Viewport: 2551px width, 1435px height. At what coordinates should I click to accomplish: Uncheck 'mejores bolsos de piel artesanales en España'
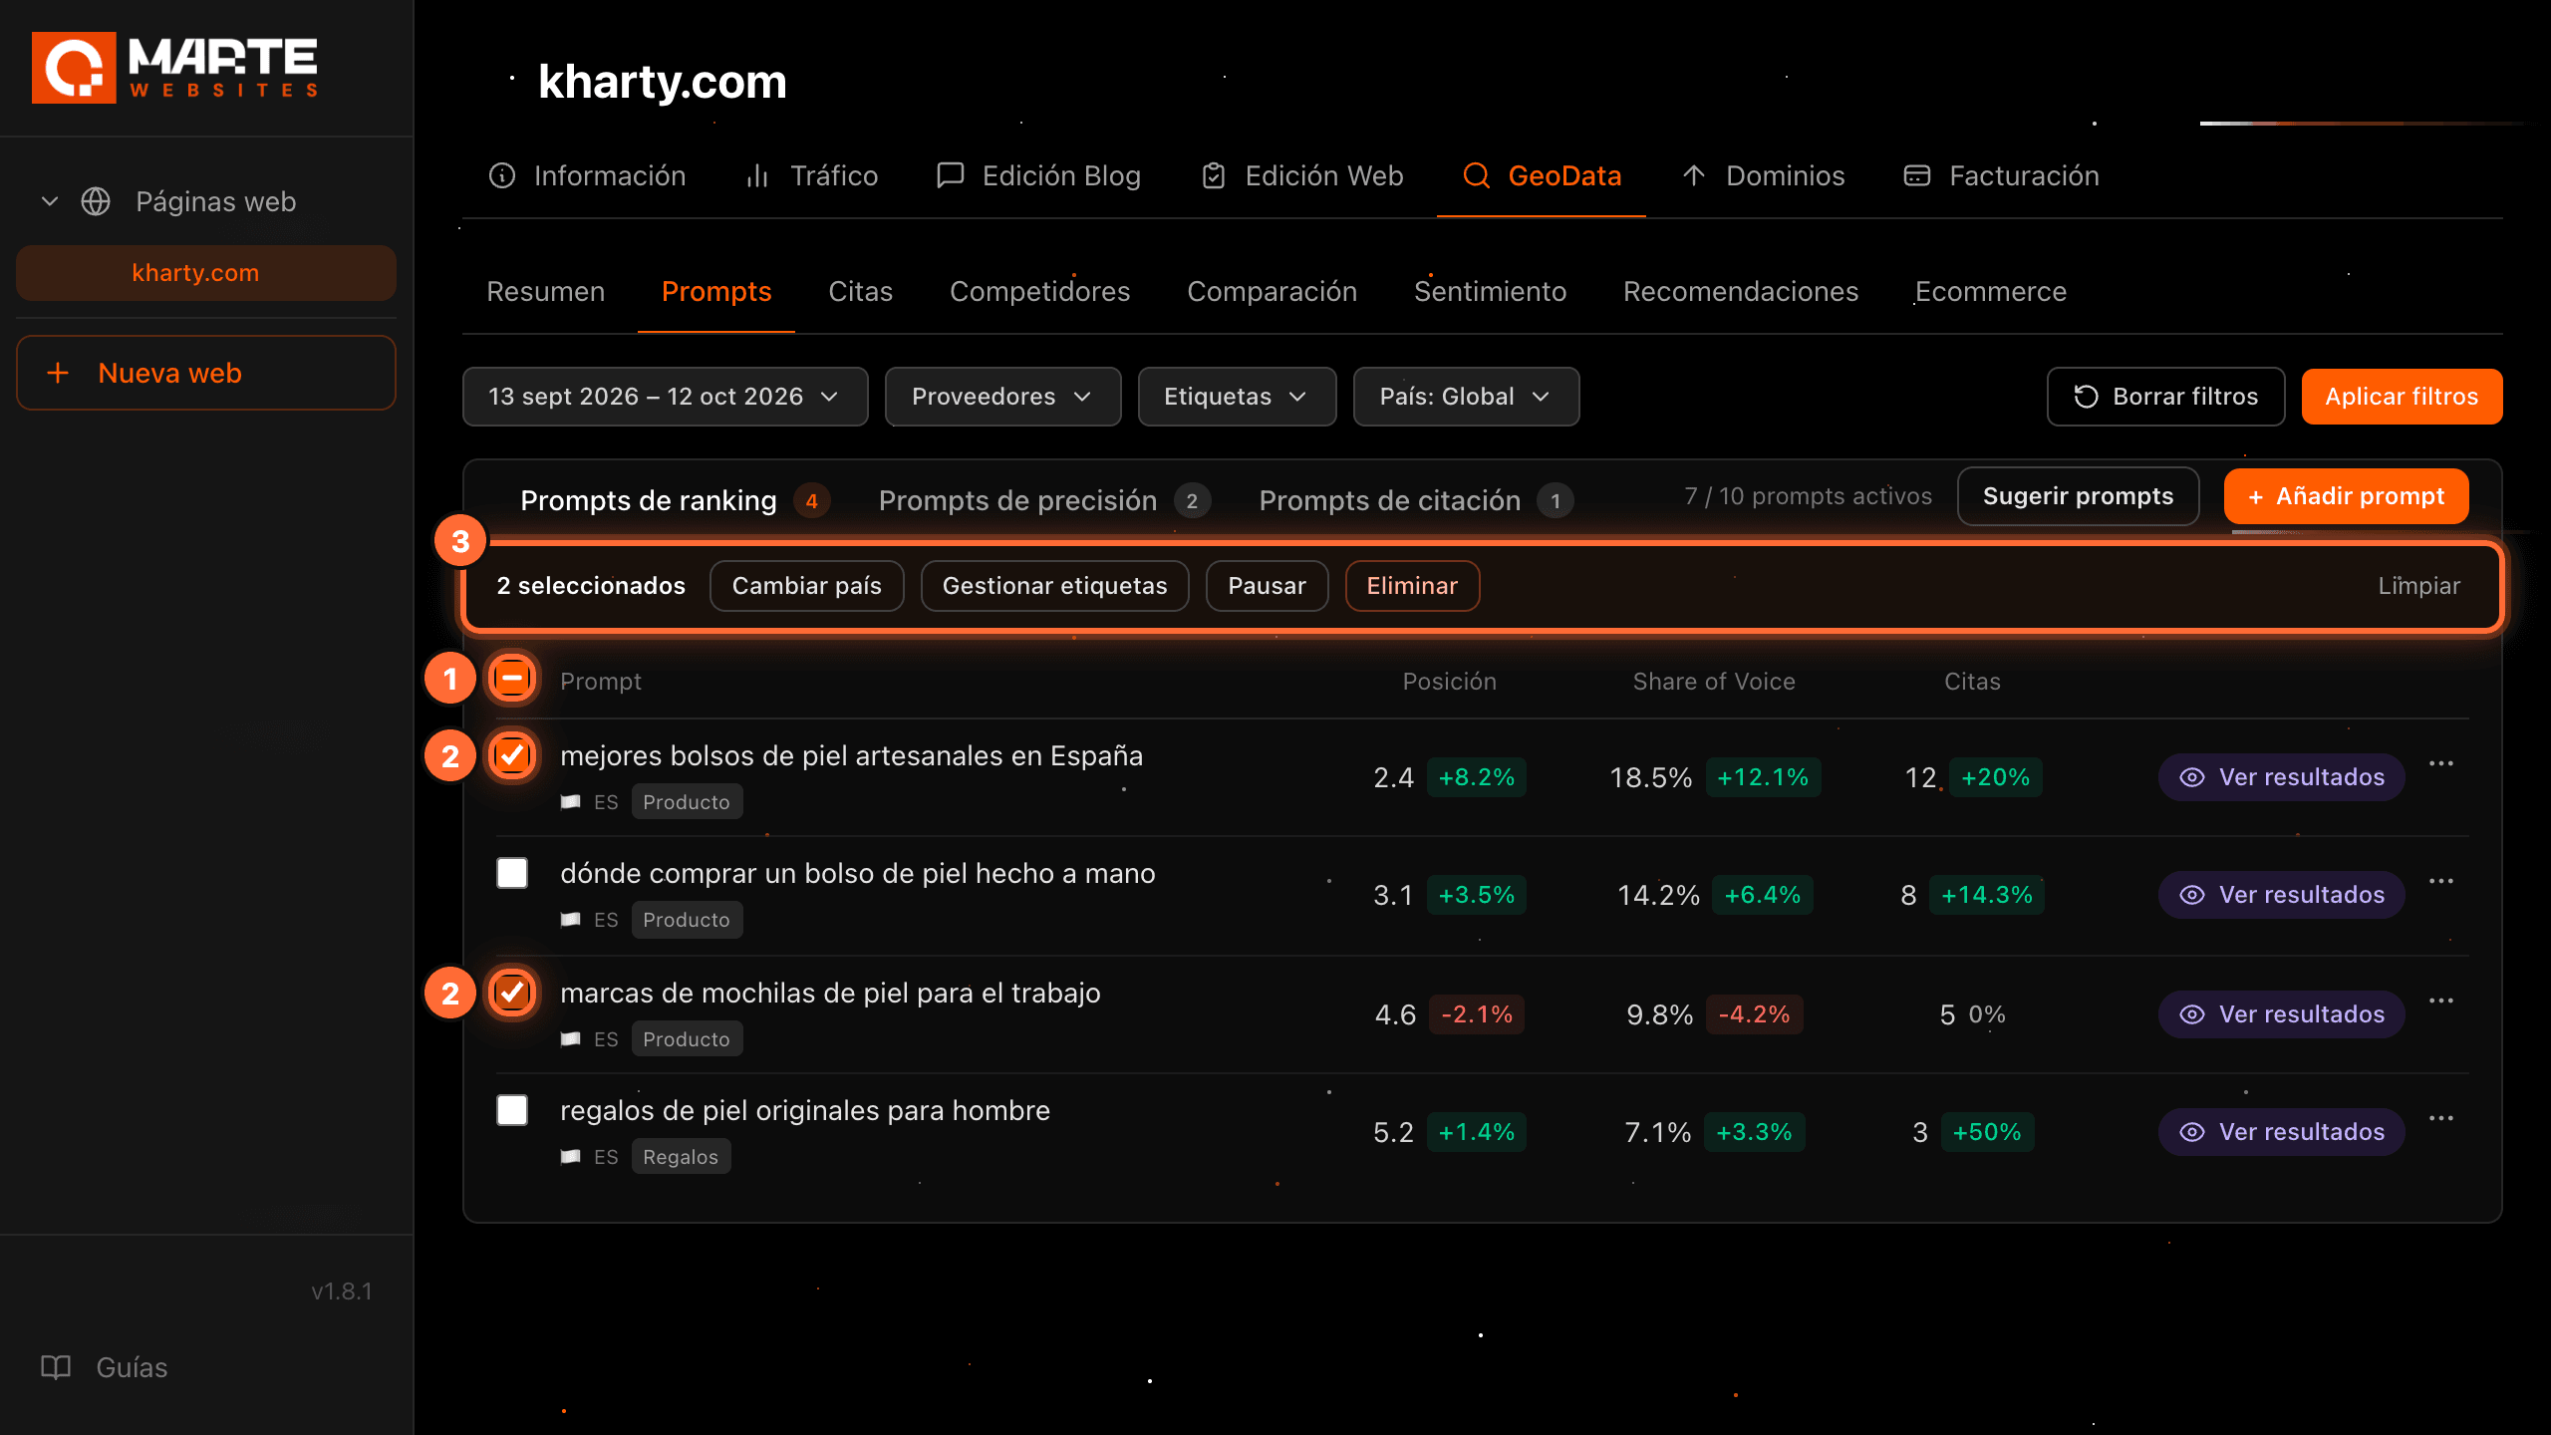pyautogui.click(x=512, y=754)
